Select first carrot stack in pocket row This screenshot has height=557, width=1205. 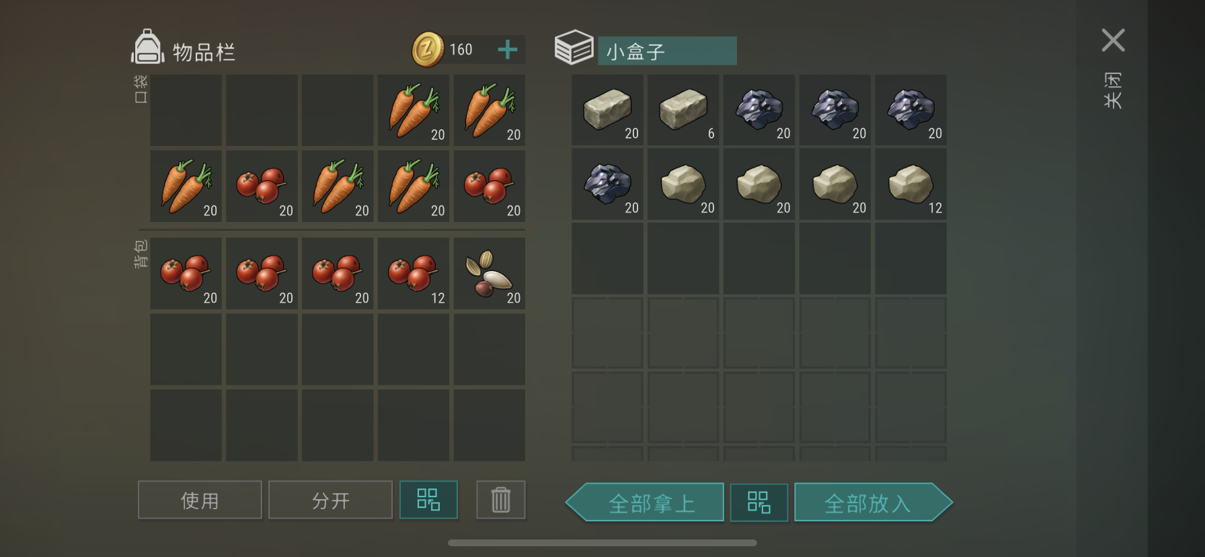pyautogui.click(x=414, y=110)
